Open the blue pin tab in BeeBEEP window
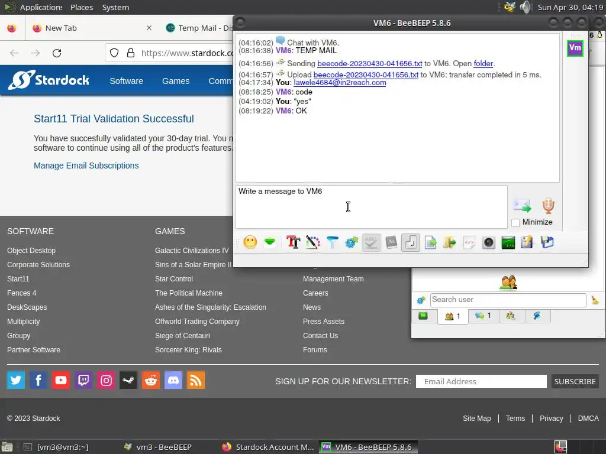Viewport: 606px width, 454px height. [537, 316]
